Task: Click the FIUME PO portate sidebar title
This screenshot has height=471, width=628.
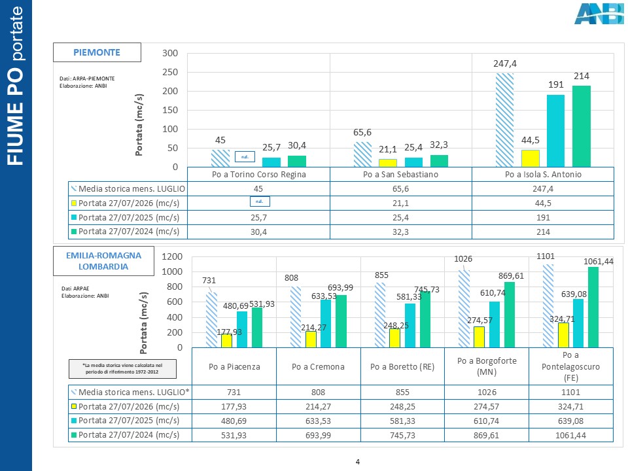Action: [x=15, y=85]
